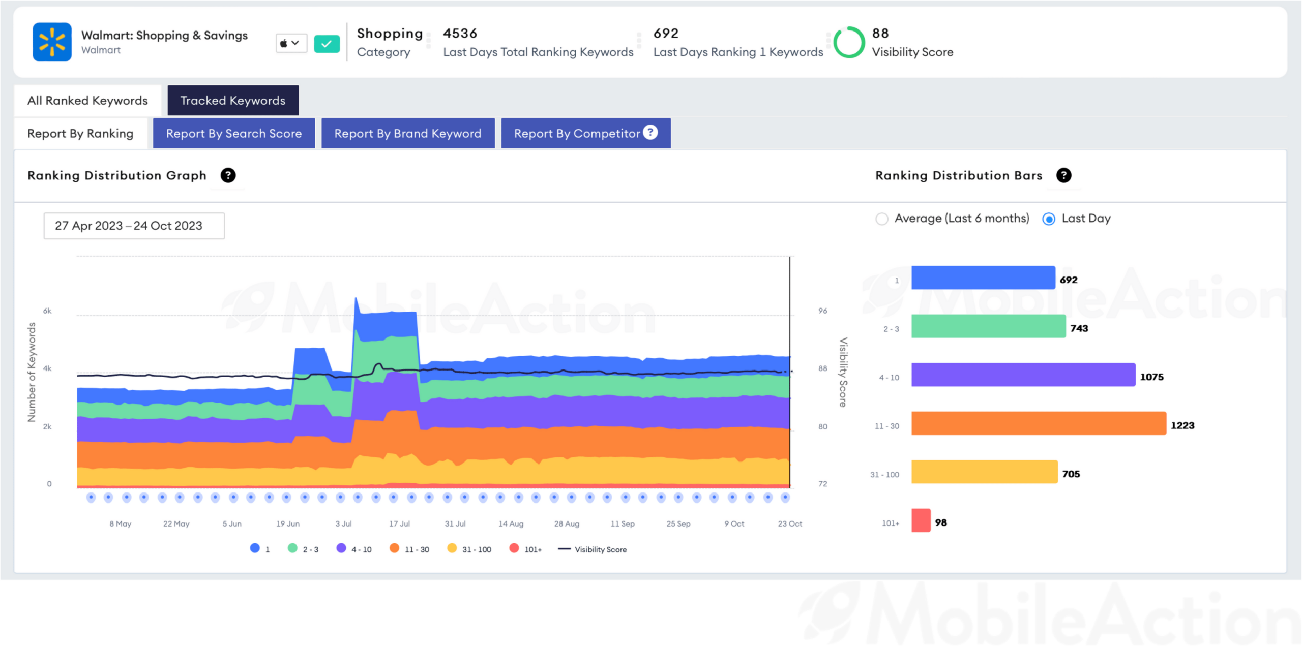This screenshot has width=1302, height=647.
Task: Toggle rank 1 series in chart legend
Action: click(x=260, y=549)
